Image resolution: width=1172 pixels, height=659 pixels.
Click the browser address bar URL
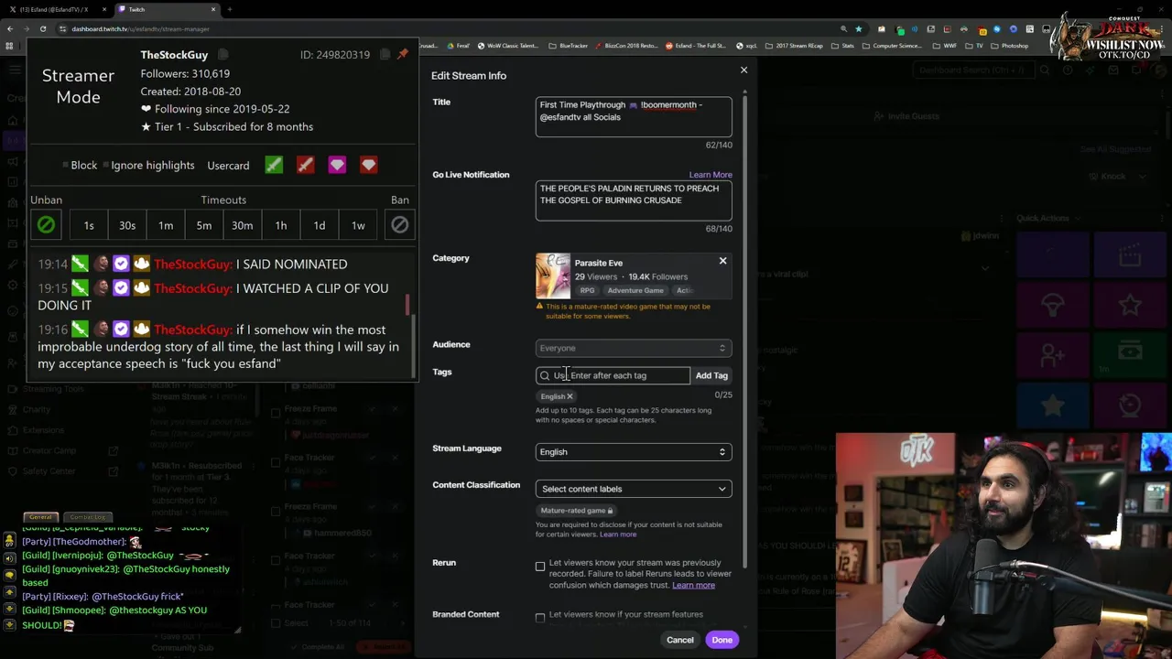140,28
